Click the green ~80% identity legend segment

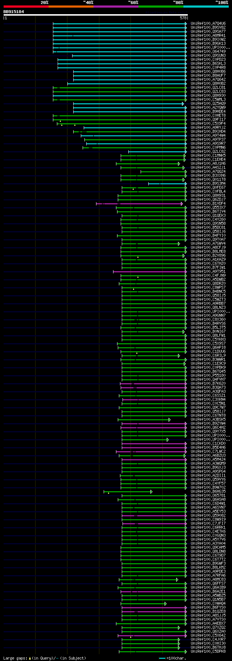click(x=161, y=6)
